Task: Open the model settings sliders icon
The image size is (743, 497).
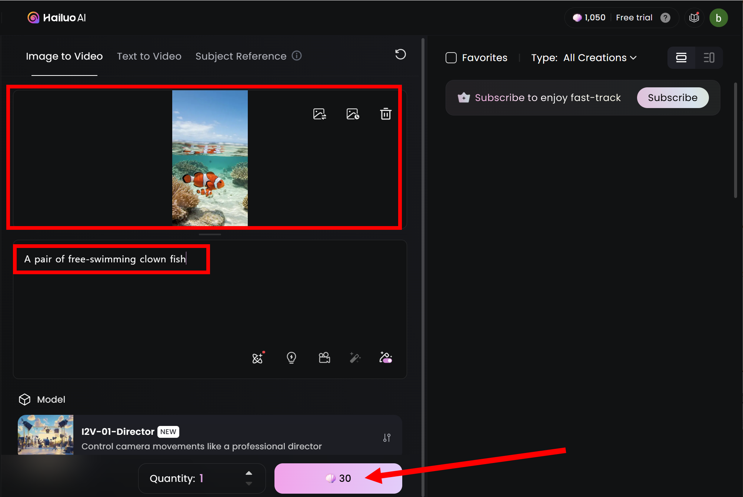Action: click(387, 438)
